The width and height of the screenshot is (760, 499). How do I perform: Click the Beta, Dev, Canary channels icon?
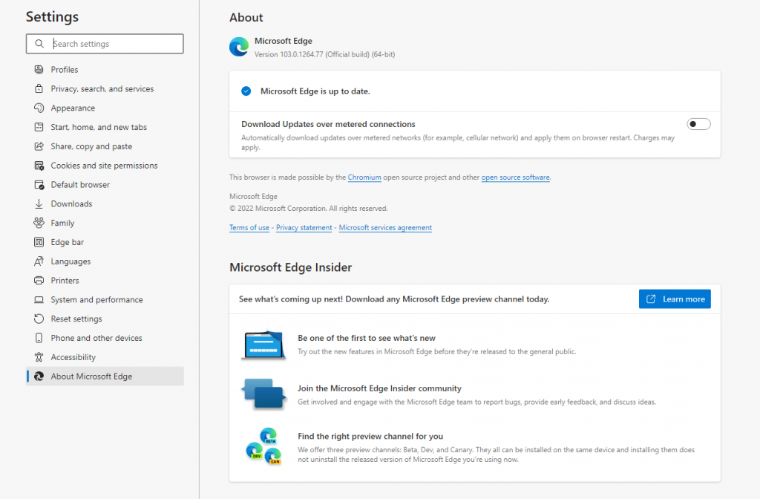click(263, 446)
